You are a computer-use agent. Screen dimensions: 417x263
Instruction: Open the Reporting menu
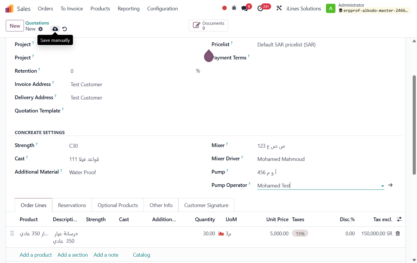click(129, 9)
